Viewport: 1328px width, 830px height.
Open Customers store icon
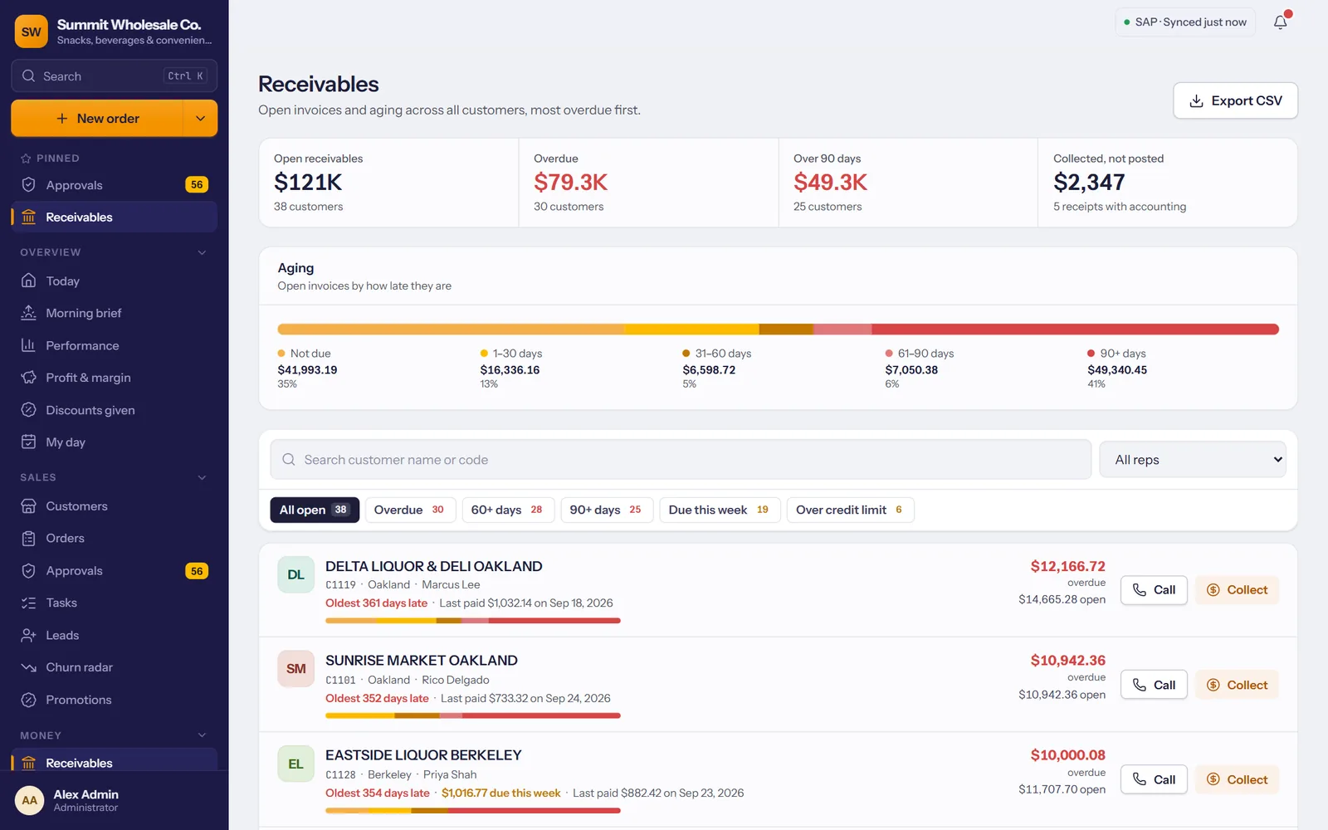(x=29, y=506)
